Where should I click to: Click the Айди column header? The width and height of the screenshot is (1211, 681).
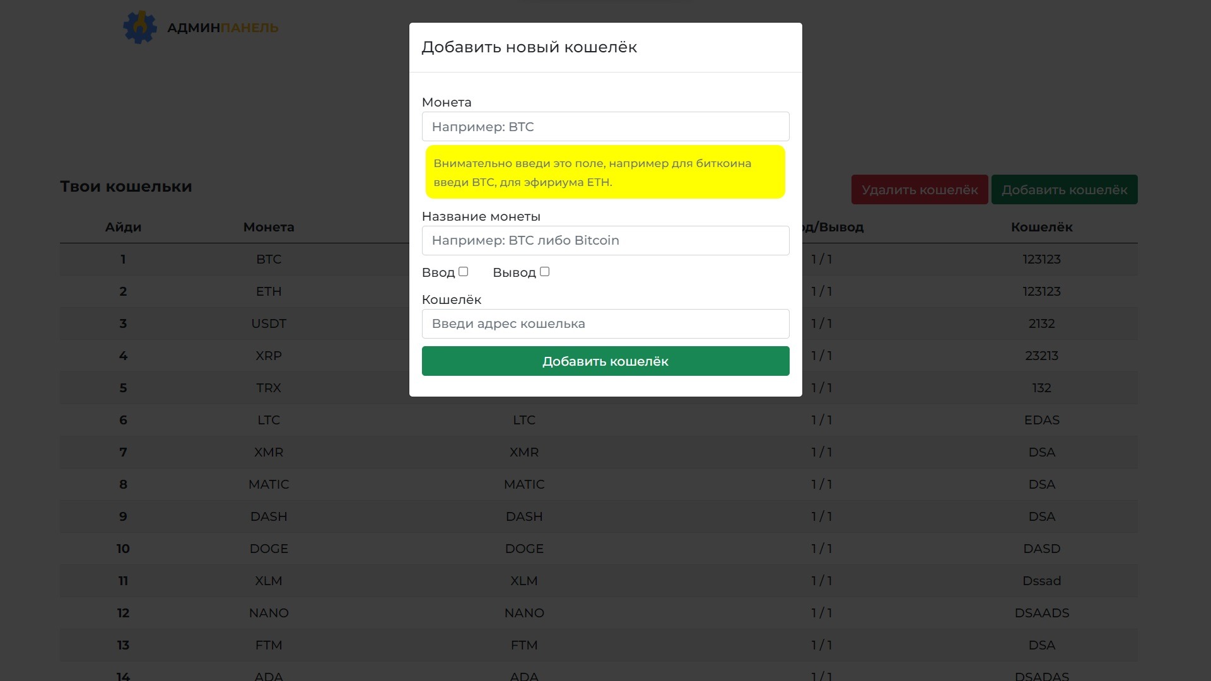coord(123,227)
